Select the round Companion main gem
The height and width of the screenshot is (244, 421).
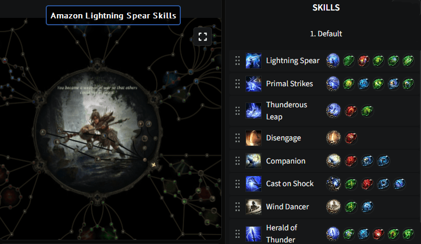333,161
